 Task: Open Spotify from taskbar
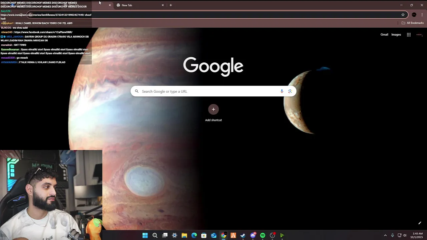263,235
